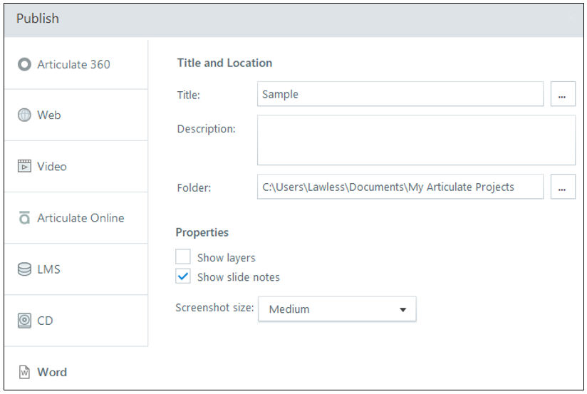
Task: Click the empty Description text box
Action: [x=416, y=140]
